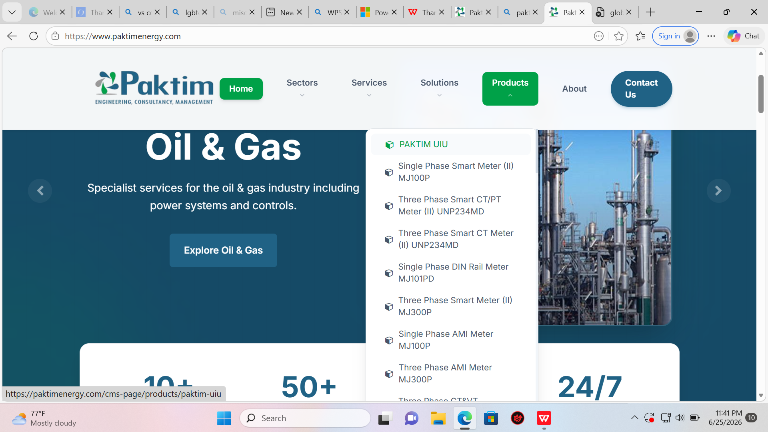Click the page options icon in the address bar
768x432 pixels.
(598, 36)
